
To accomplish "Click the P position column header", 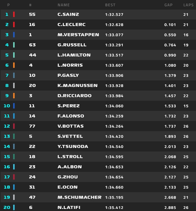I will tap(8, 5).
